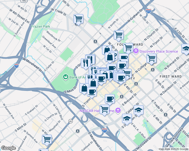This screenshot has width=189, height=151.
Task: Click Map data ©2026 Google text
Action: pos(173,149)
